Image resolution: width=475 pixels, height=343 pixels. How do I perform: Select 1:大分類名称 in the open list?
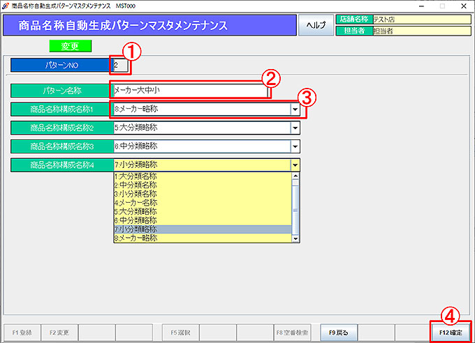point(203,176)
